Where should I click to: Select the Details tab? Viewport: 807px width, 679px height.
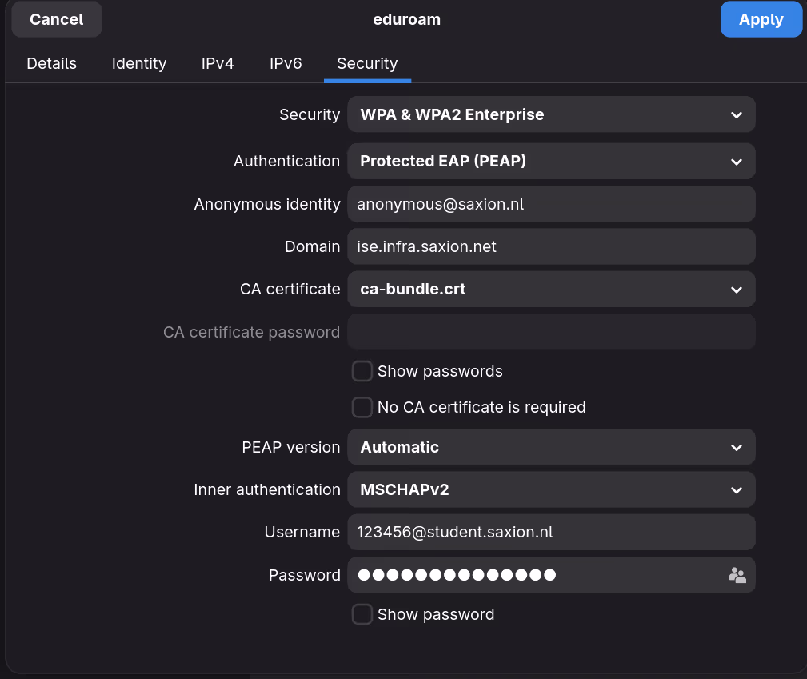pos(51,63)
